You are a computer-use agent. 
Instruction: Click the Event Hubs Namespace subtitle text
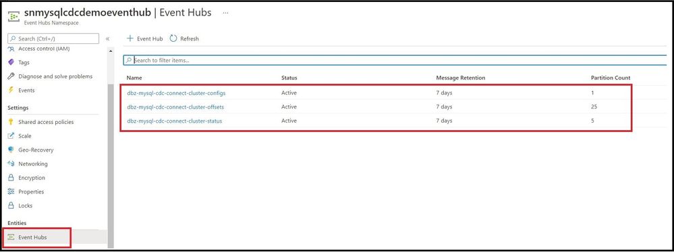click(x=51, y=23)
